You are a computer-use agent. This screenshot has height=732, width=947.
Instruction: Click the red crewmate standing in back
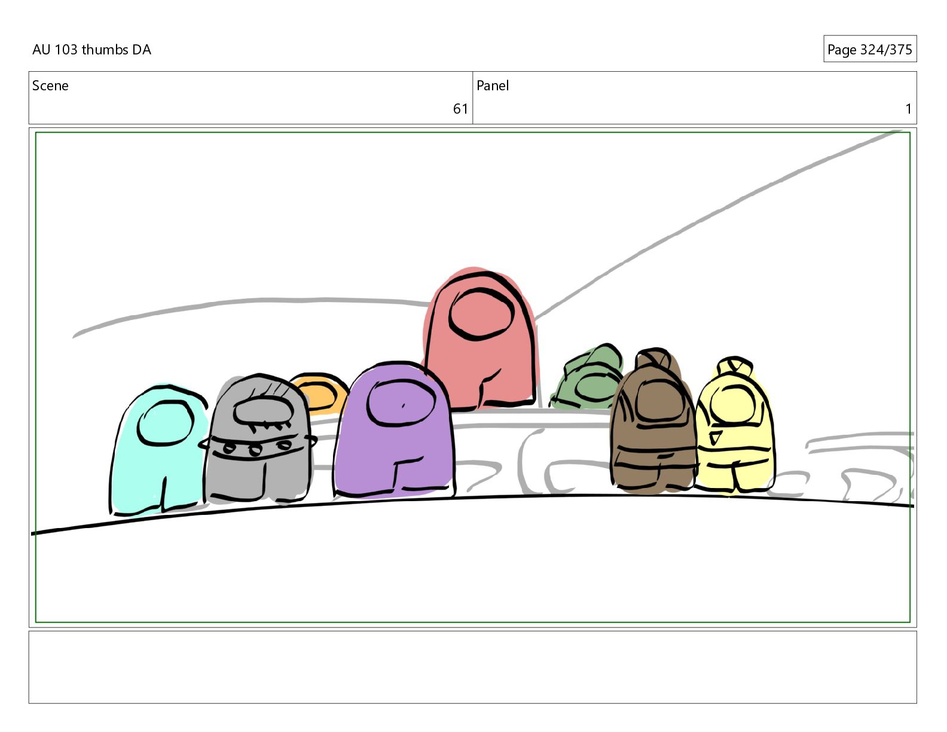pyautogui.click(x=481, y=338)
